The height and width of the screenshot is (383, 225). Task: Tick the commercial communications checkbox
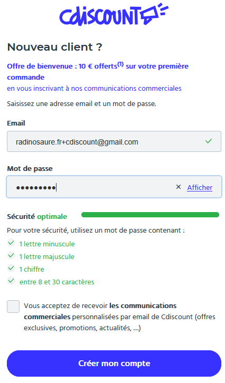(x=13, y=307)
